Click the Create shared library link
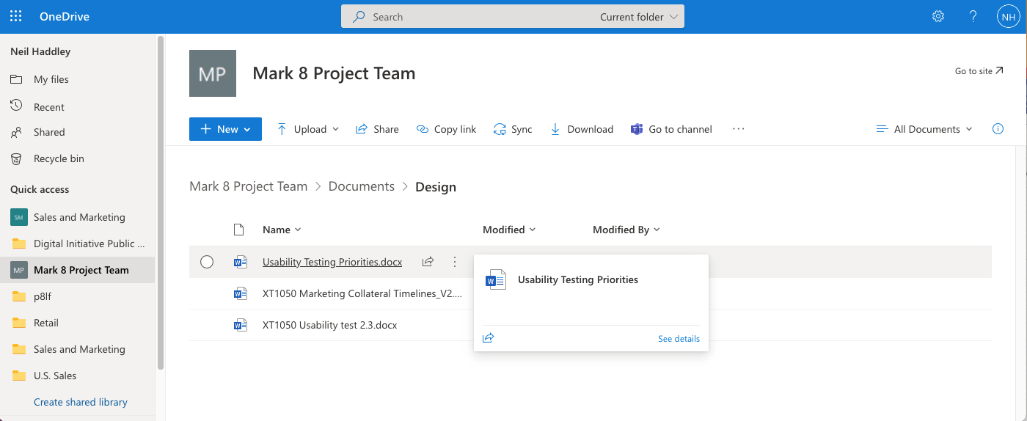This screenshot has width=1027, height=421. [81, 402]
